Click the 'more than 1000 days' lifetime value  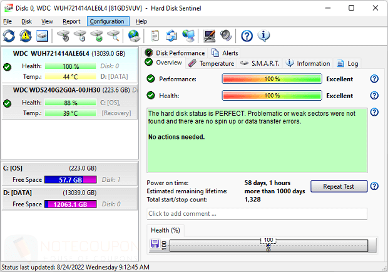coord(275,191)
